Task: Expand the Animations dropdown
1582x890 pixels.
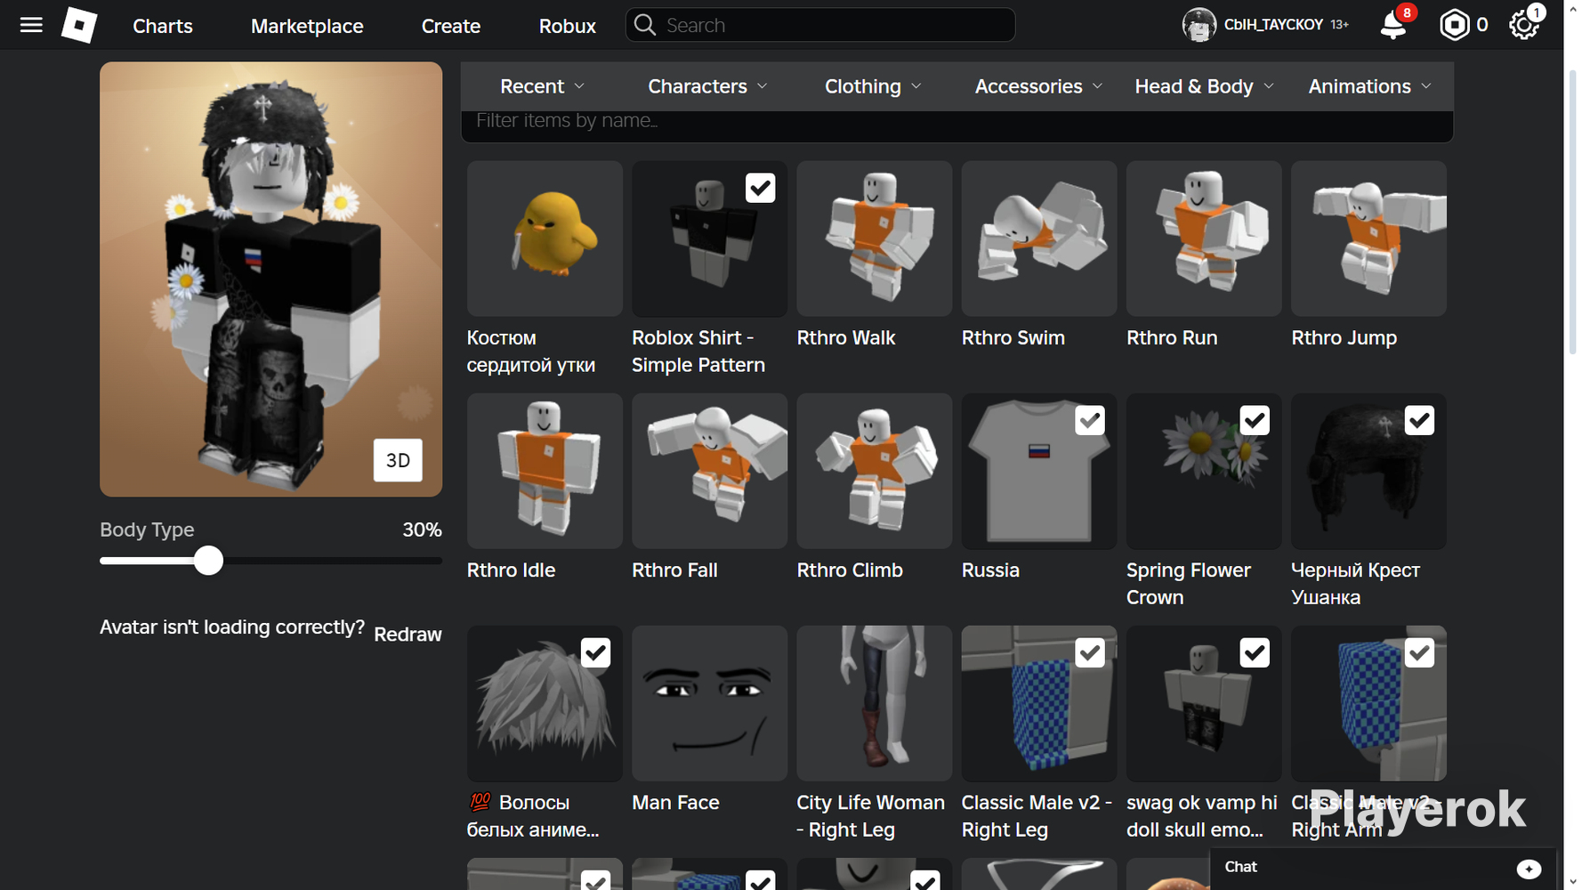Action: point(1369,86)
